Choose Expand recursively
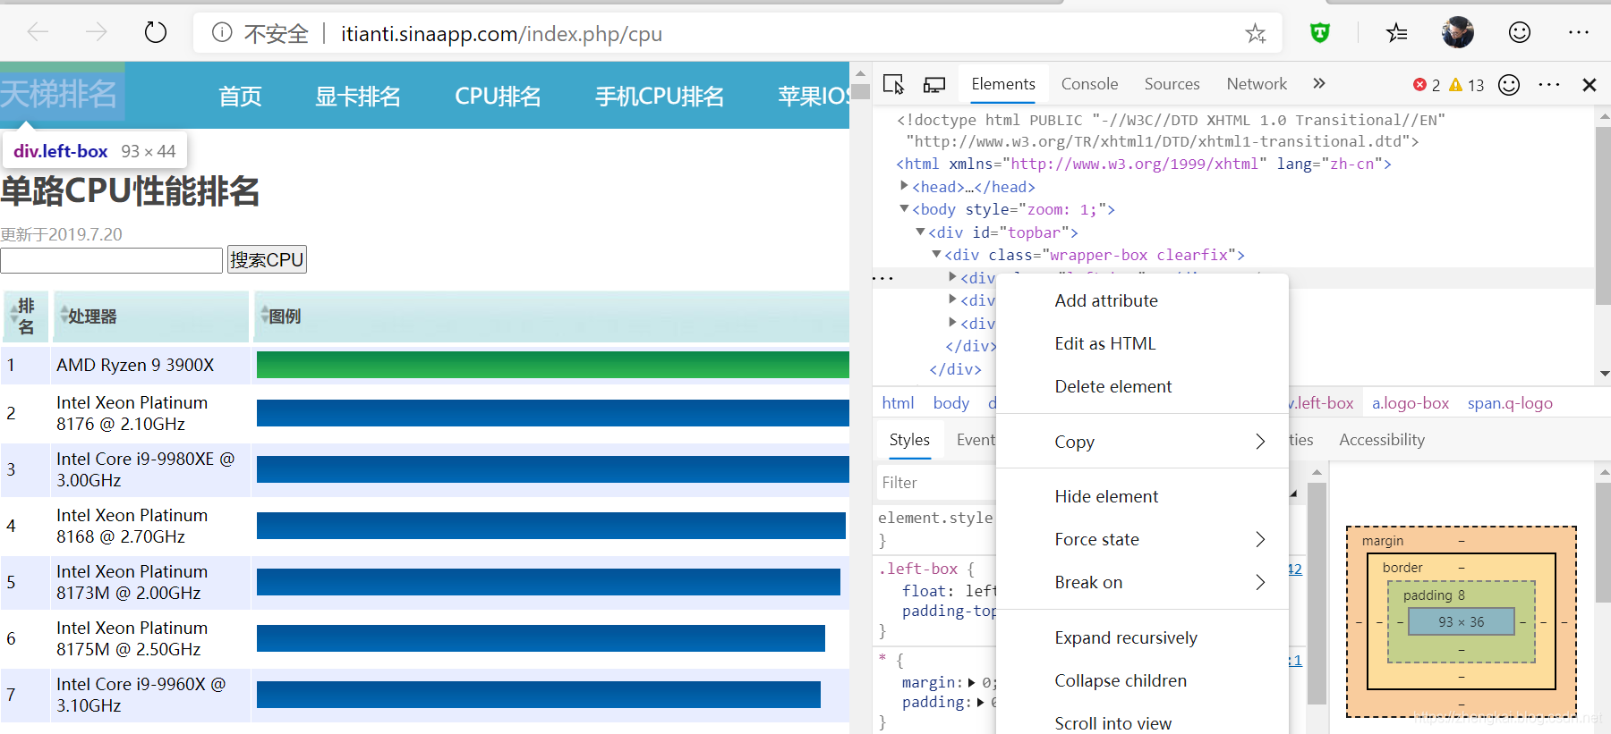This screenshot has height=734, width=1611. pos(1142,638)
